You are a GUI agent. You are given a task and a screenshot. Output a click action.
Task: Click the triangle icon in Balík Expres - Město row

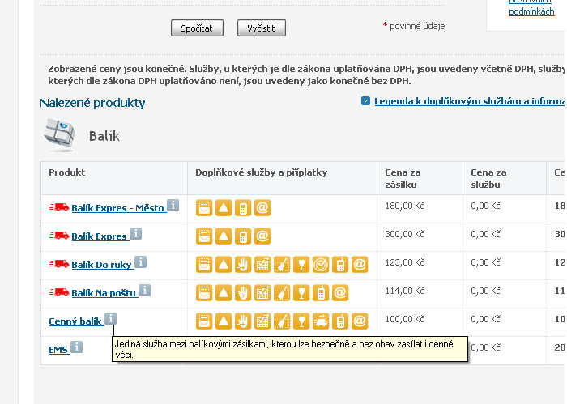pyautogui.click(x=224, y=208)
